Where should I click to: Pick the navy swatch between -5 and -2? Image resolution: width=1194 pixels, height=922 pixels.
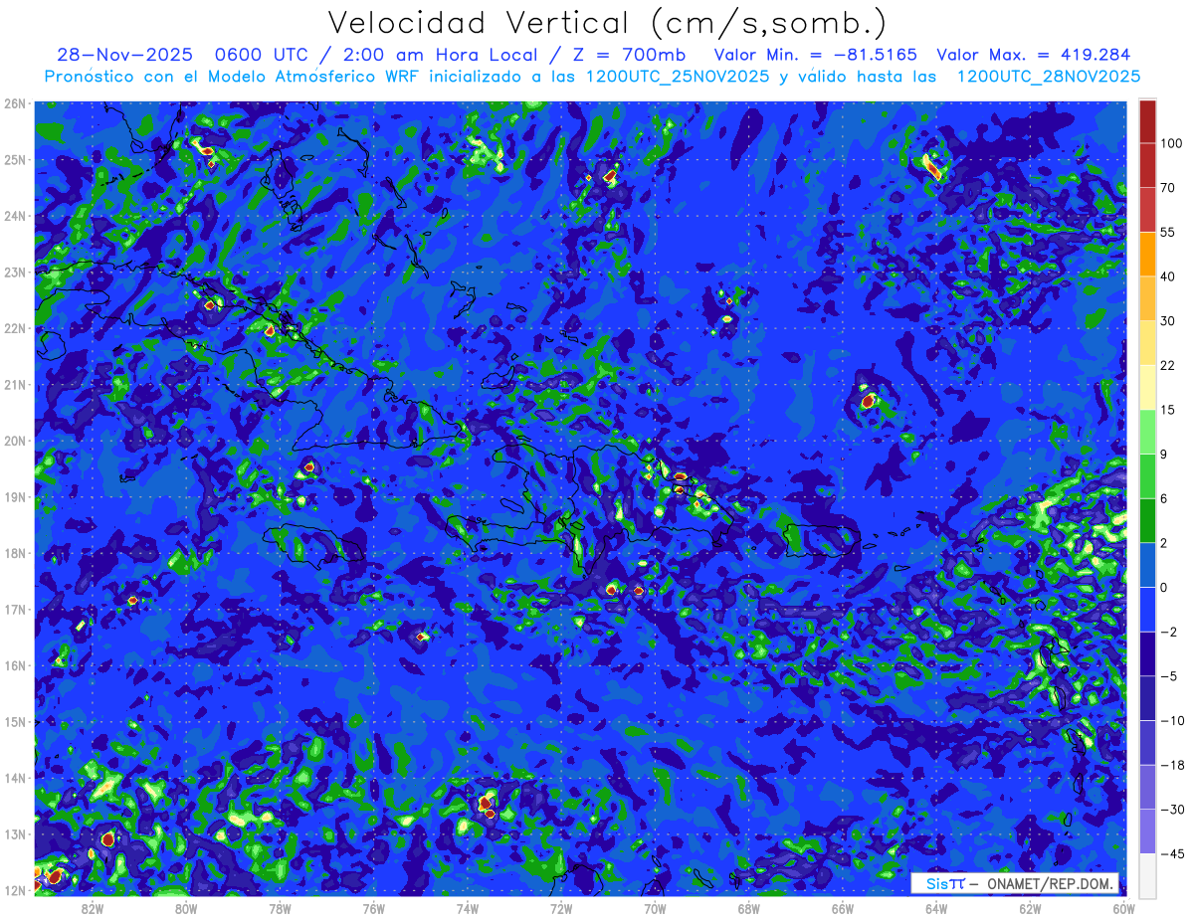(x=1147, y=653)
